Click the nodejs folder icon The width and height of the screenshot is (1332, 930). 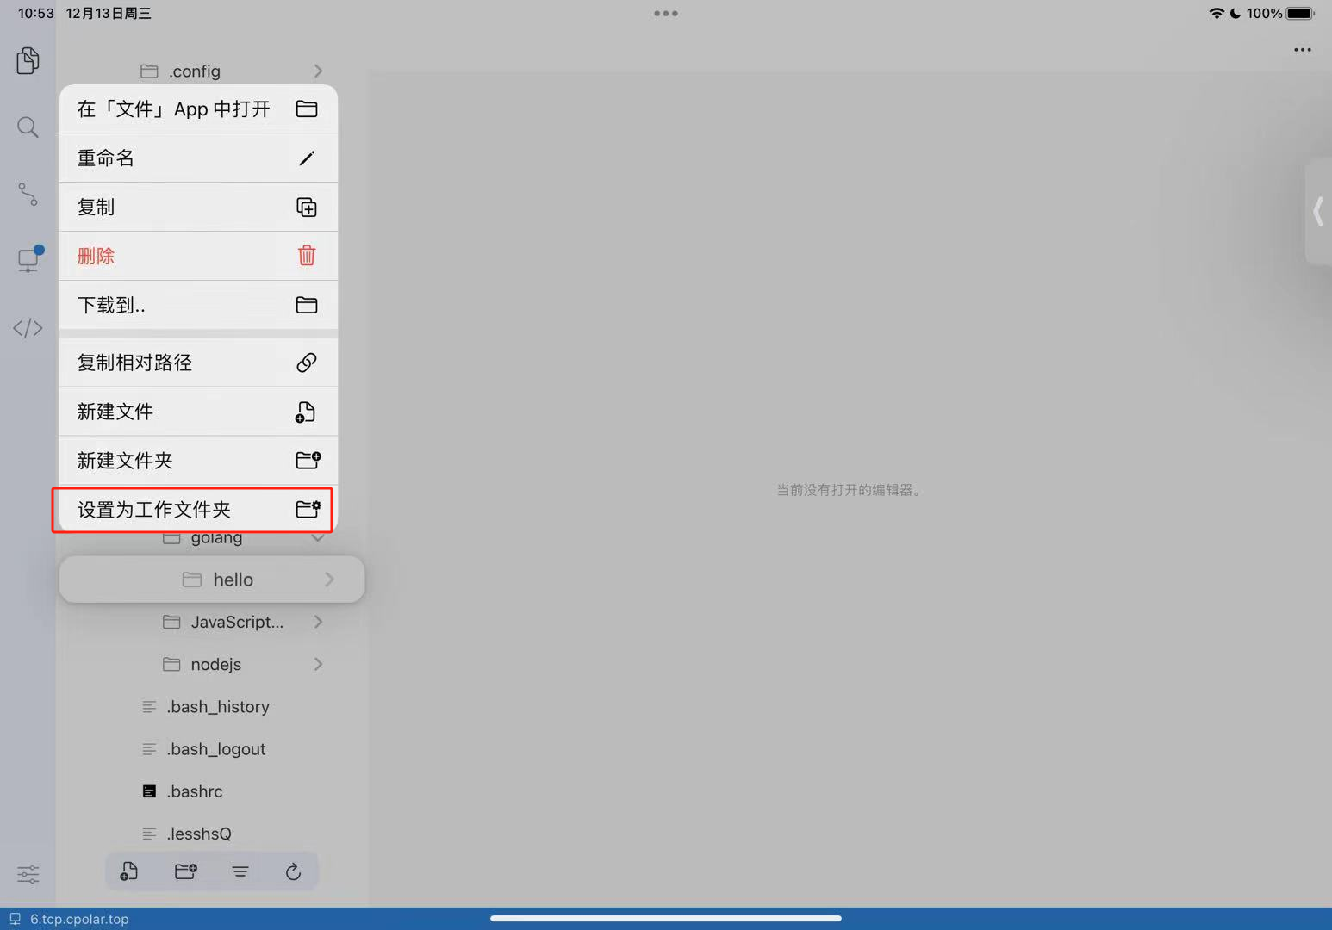pos(171,664)
